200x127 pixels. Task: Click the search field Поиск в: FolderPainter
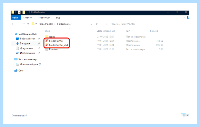[x=123, y=24]
